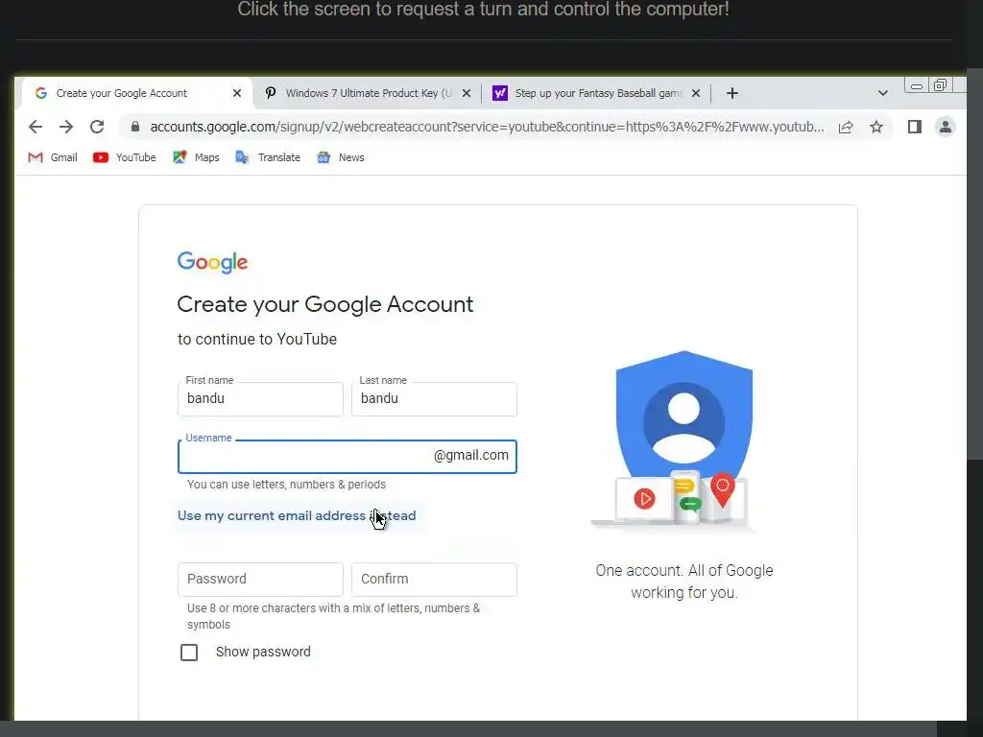Expand the tab search dropdown arrow

(883, 93)
